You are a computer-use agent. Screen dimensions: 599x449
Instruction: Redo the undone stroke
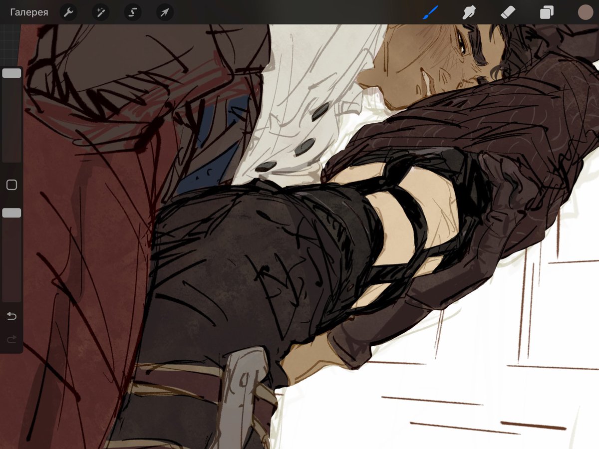tap(11, 340)
